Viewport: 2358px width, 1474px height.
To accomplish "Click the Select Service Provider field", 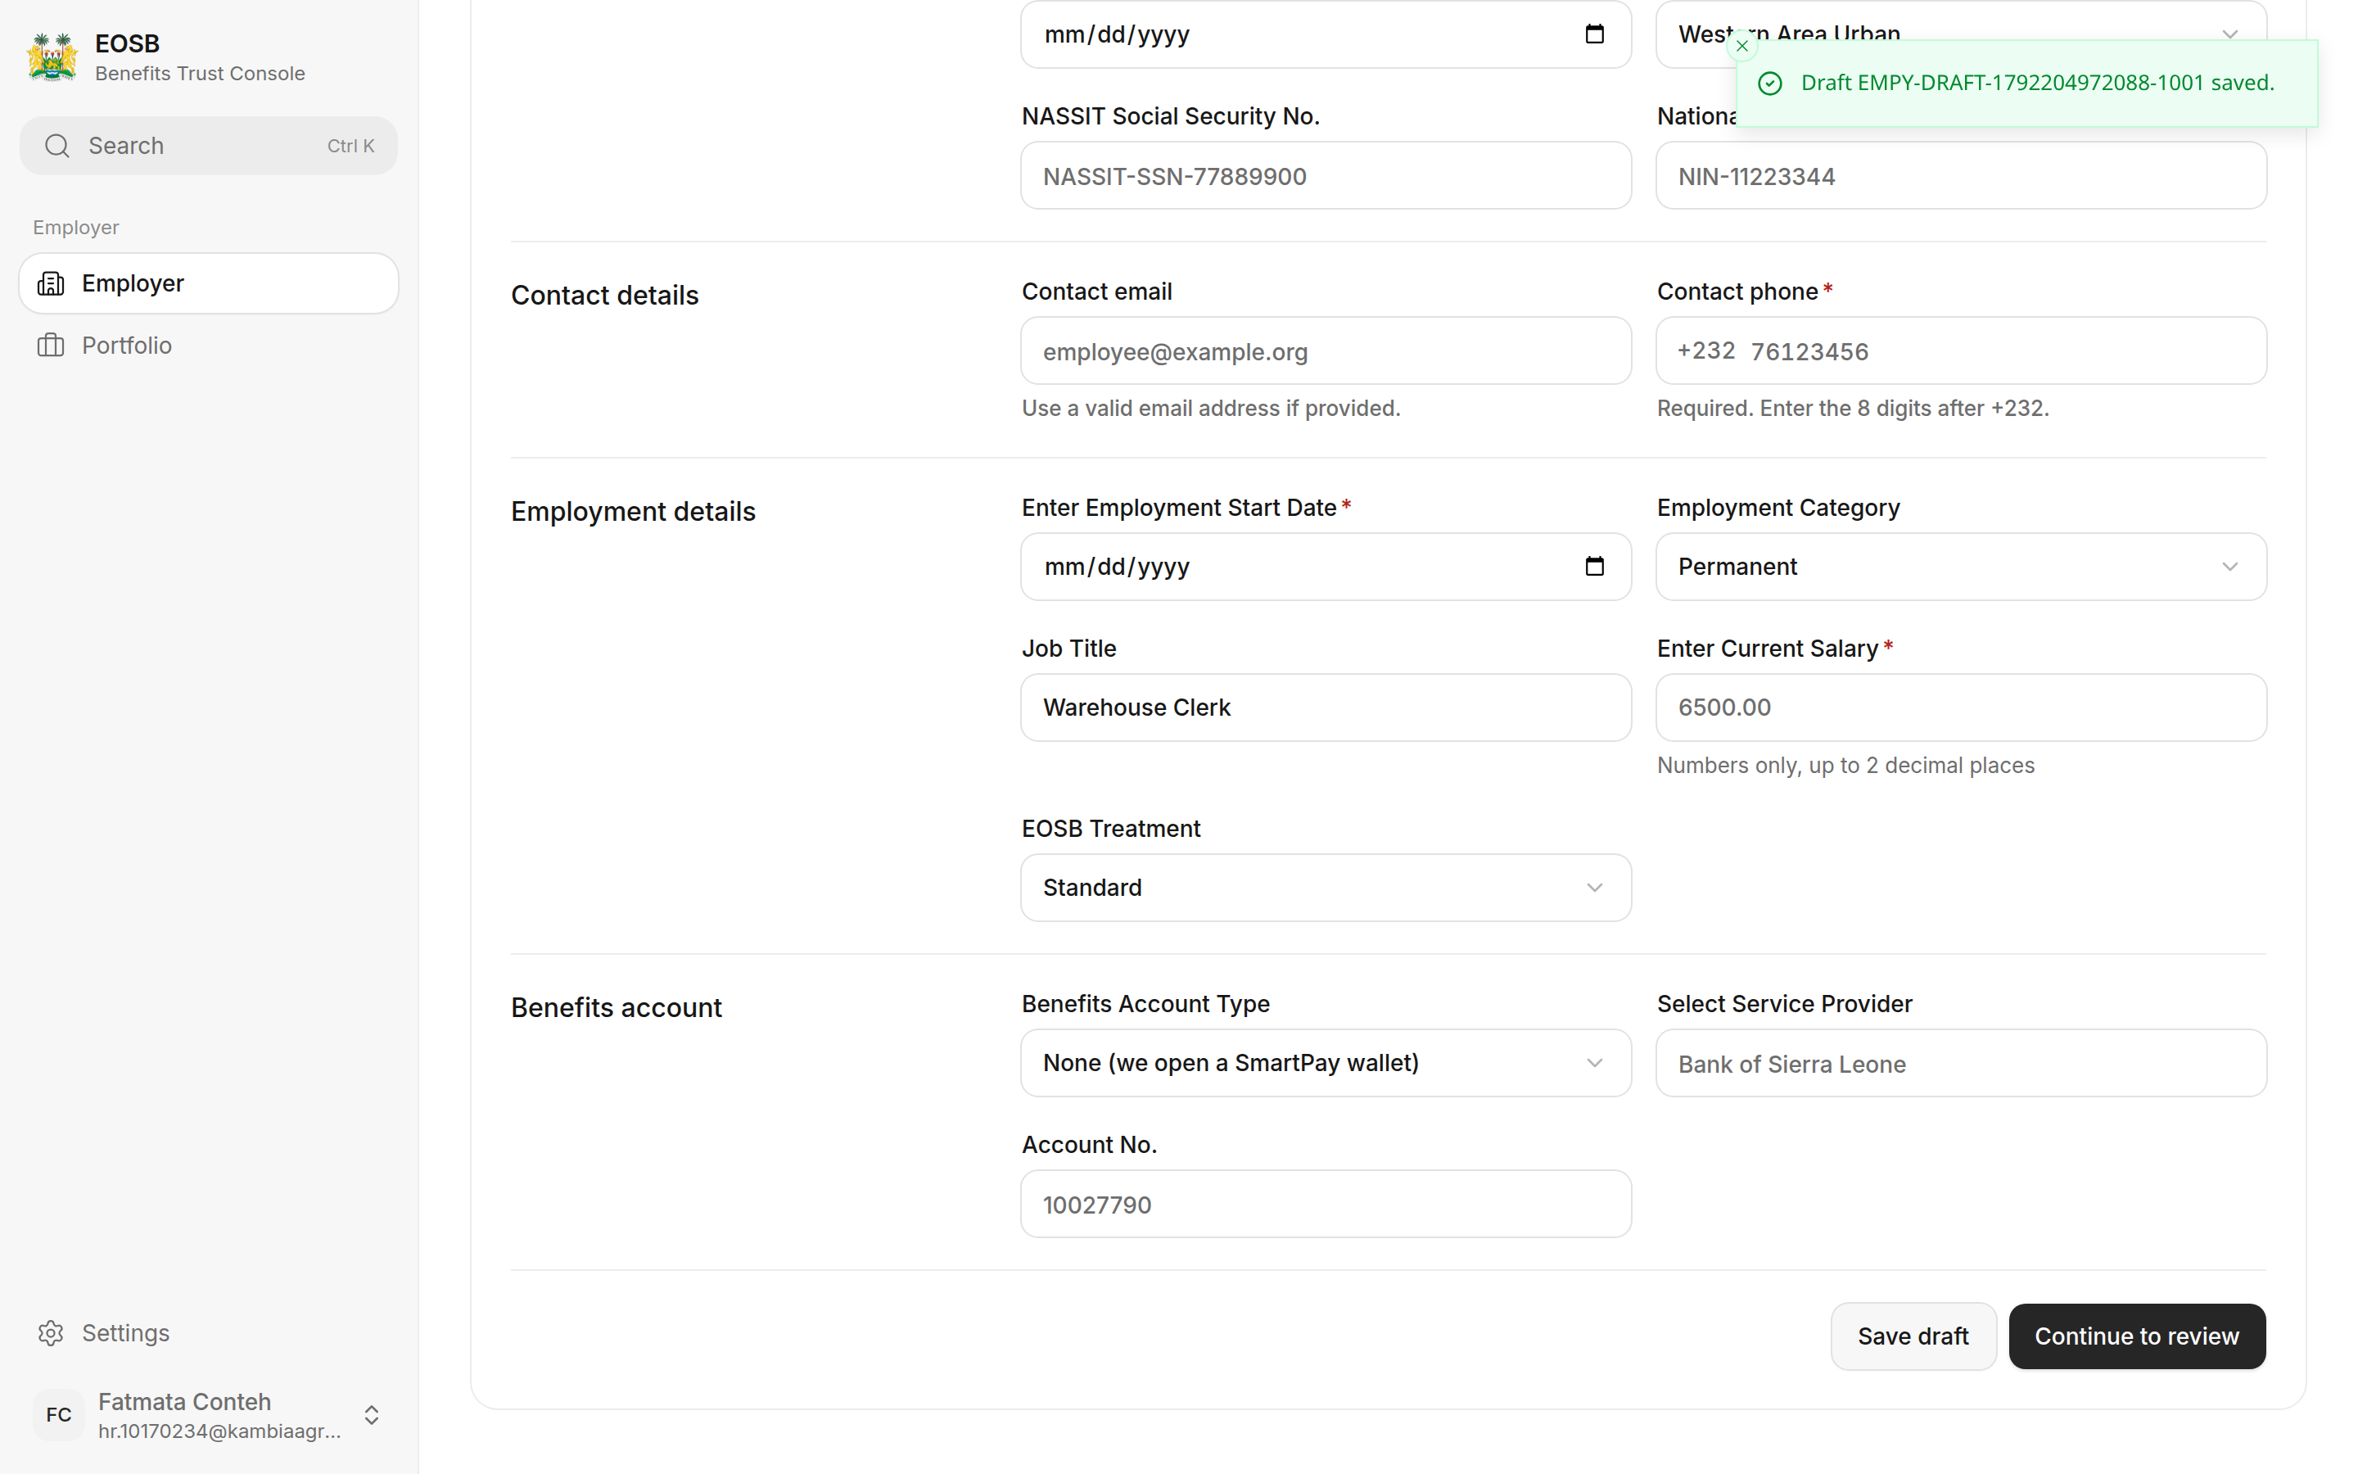I will point(1960,1063).
